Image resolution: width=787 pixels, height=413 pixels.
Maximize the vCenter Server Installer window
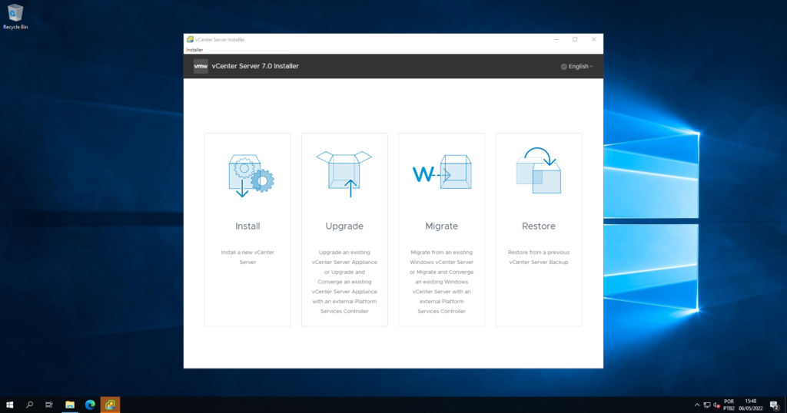(575, 40)
